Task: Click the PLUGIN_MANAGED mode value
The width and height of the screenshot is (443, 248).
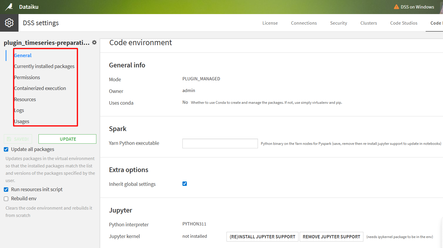Action: [x=201, y=79]
